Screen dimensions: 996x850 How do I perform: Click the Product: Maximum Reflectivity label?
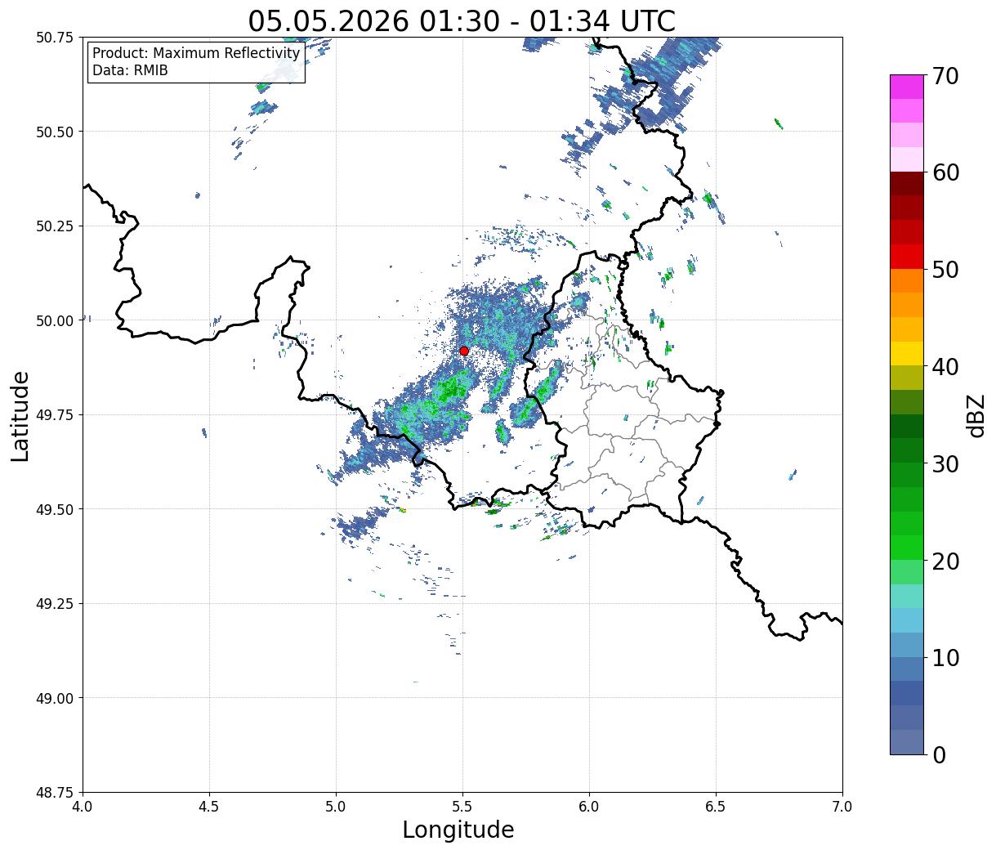click(196, 53)
